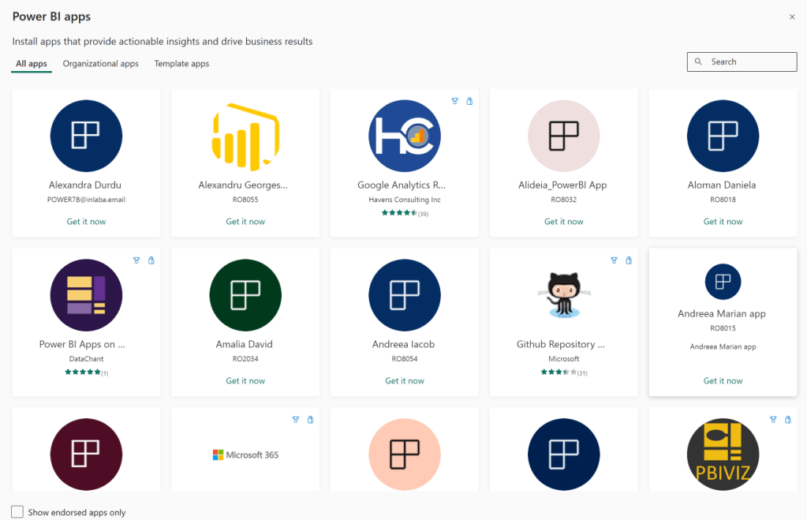Enable Show endorsed apps only checkbox
The height and width of the screenshot is (520, 807).
[17, 512]
